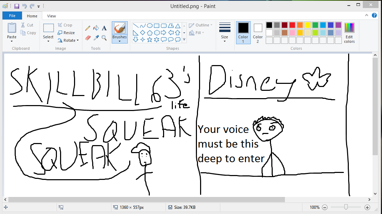Screen dimensions: 382x214
Task: Open the Brushes dropdown arrow
Action: (120, 41)
